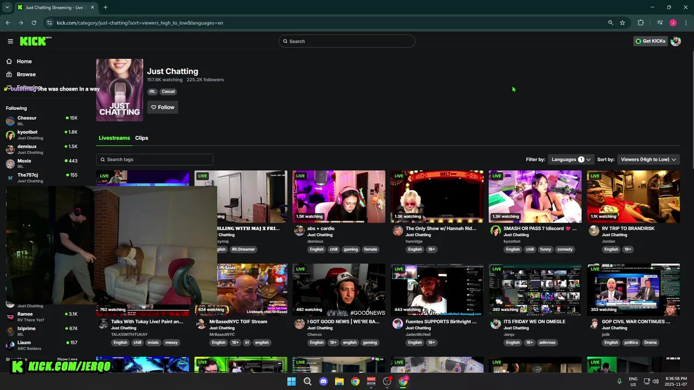This screenshot has width=694, height=390.
Task: Open Chrome three-dot menu
Action: [x=686, y=23]
